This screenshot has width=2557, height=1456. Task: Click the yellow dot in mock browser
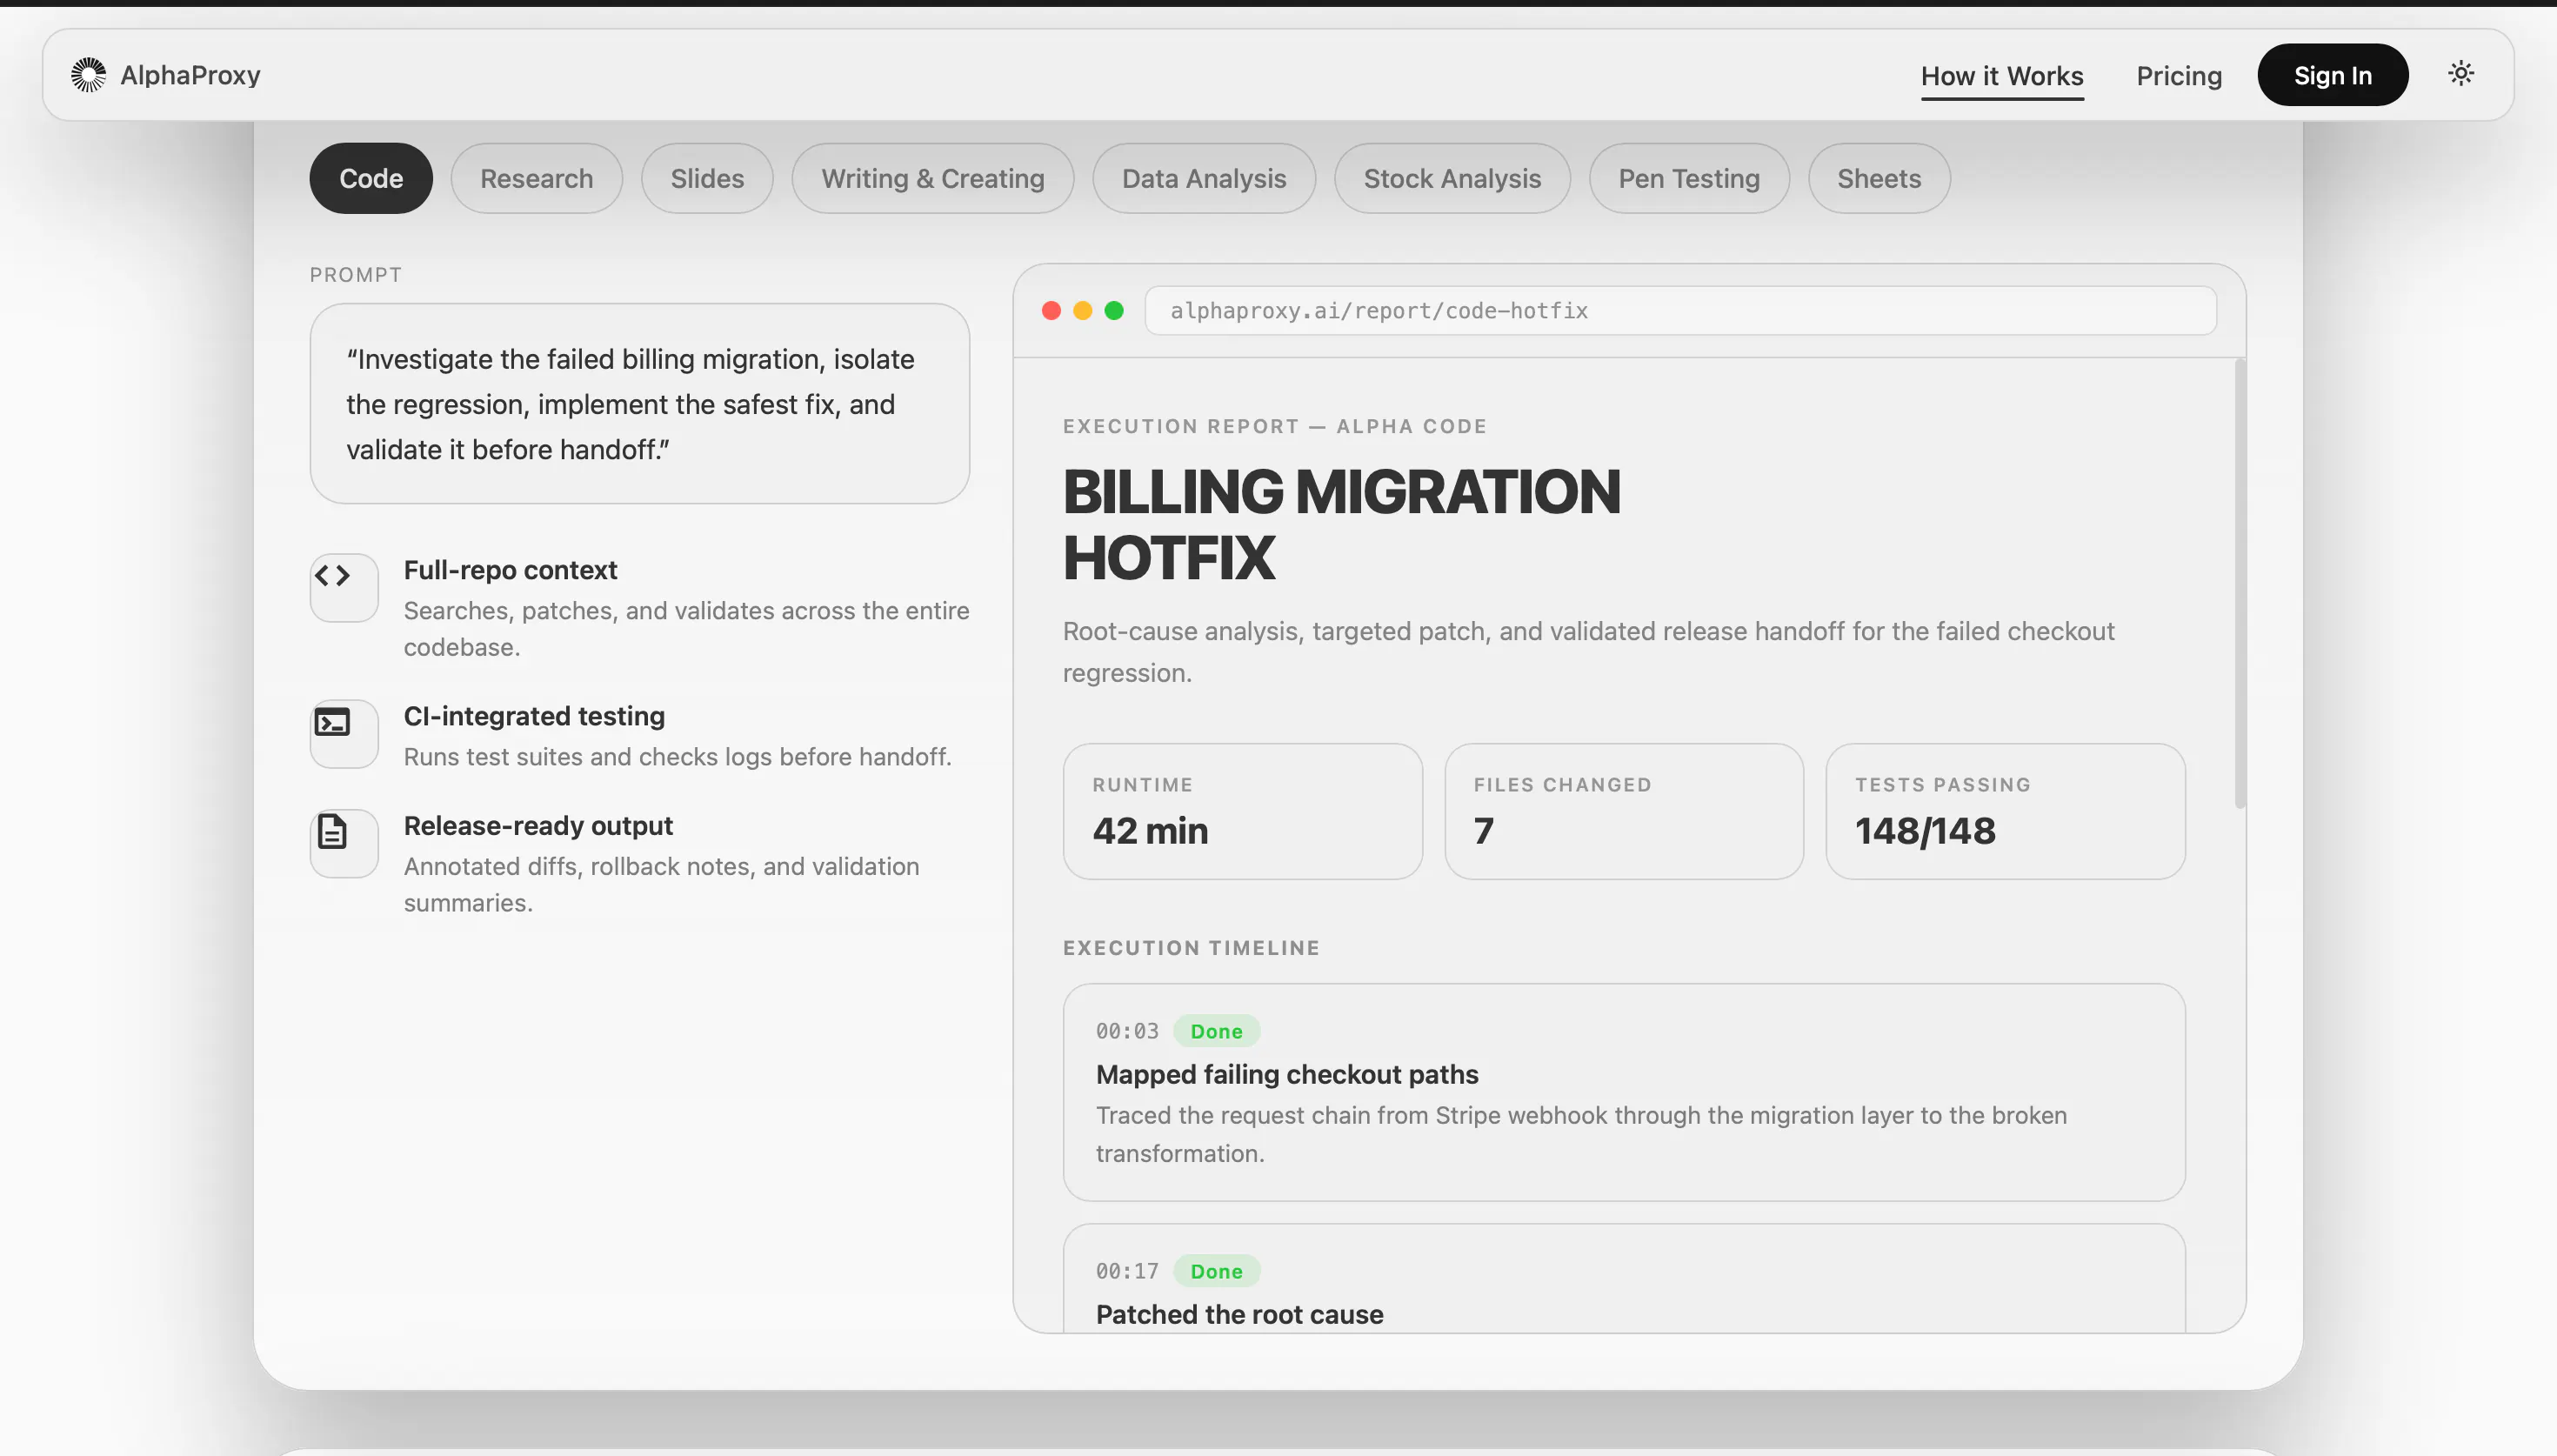[x=1083, y=311]
